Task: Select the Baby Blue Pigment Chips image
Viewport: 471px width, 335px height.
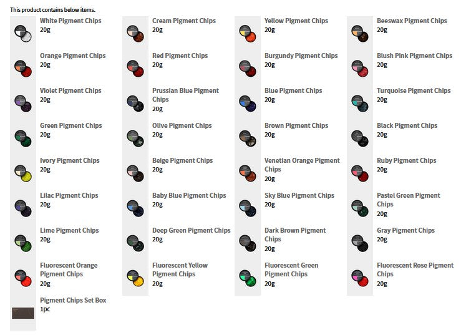Action: (135, 208)
